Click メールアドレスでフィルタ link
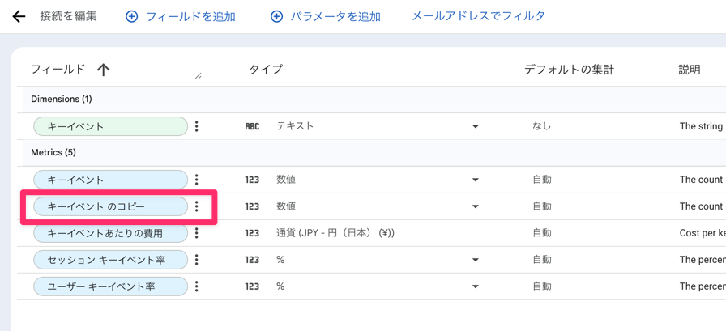The width and height of the screenshot is (726, 331). click(478, 16)
